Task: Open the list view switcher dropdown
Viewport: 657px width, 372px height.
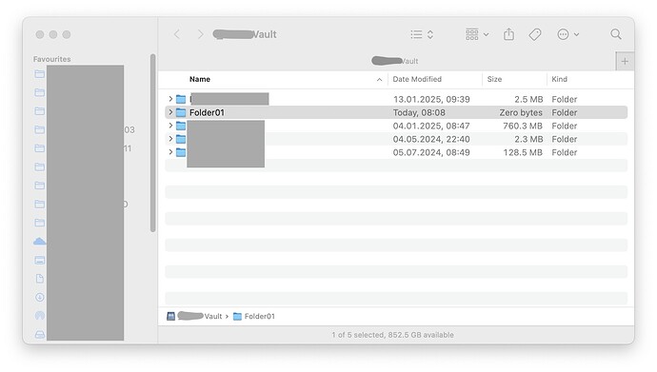Action: (422, 34)
